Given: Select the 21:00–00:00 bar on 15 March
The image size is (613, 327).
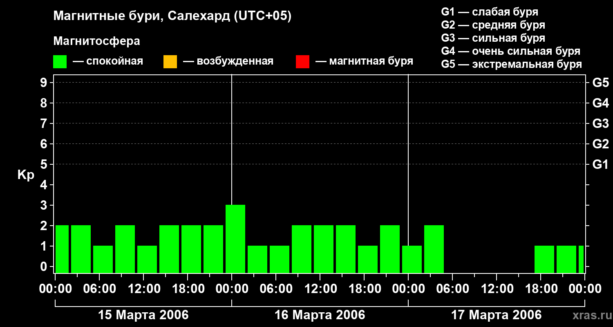Looking at the screenshot, I should (x=213, y=249).
